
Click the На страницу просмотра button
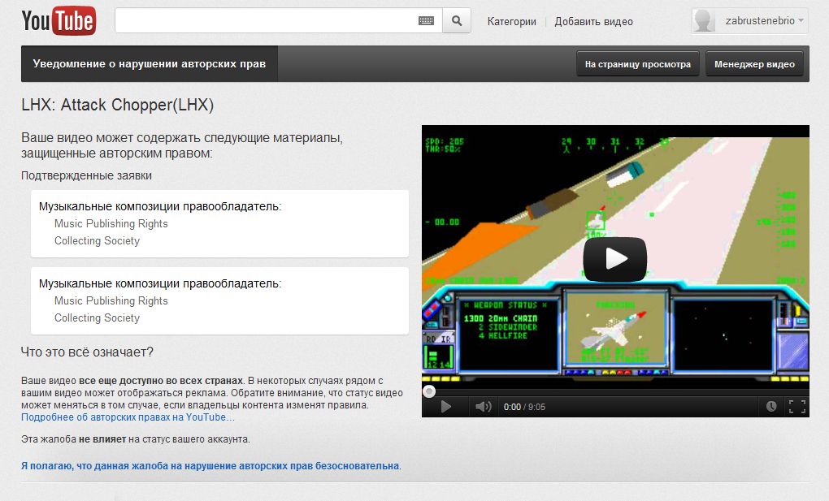coord(638,64)
